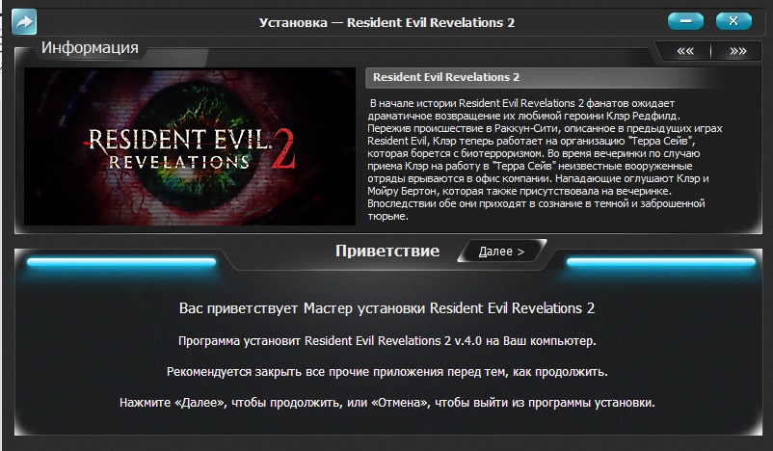The image size is (773, 451).
Task: Click the game description paragraph about Клэр Редфилд
Action: pos(545,159)
